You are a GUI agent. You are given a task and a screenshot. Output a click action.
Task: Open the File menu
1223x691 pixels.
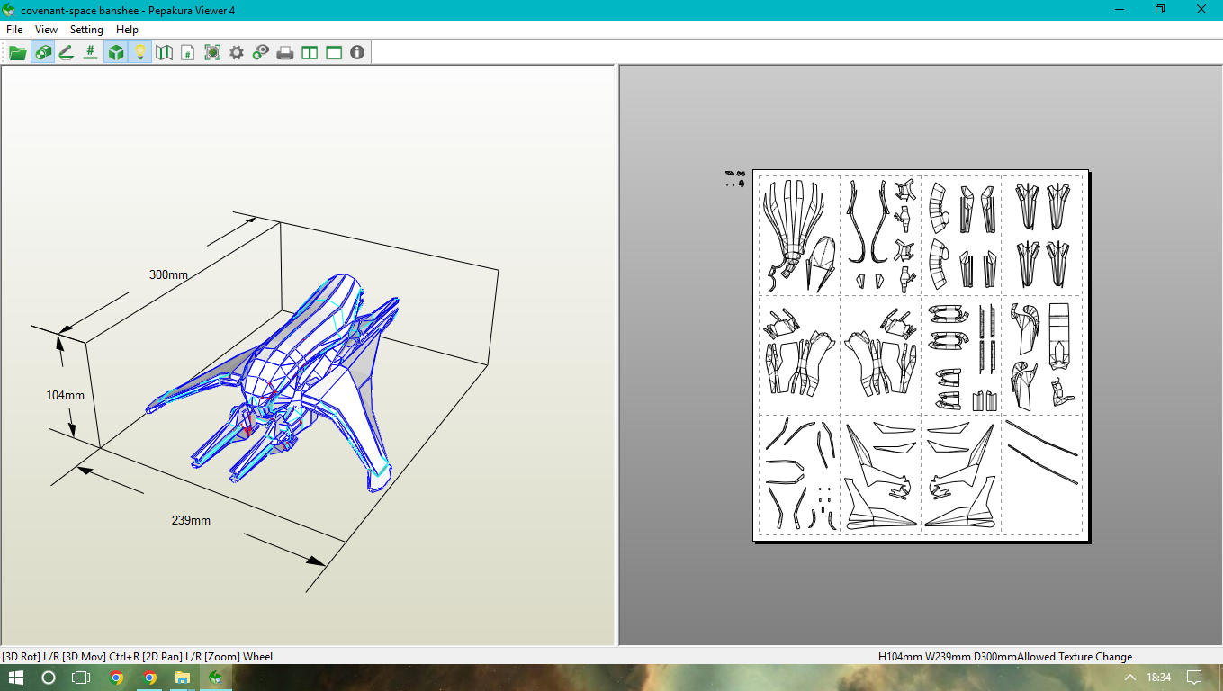point(14,30)
